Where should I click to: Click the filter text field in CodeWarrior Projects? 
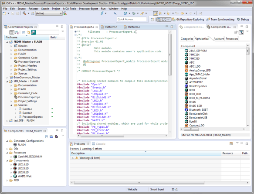(47, 32)
